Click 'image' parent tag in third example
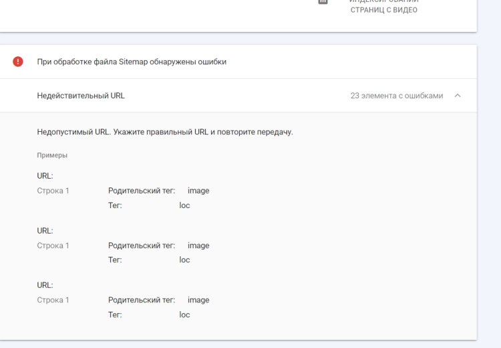 (x=198, y=300)
